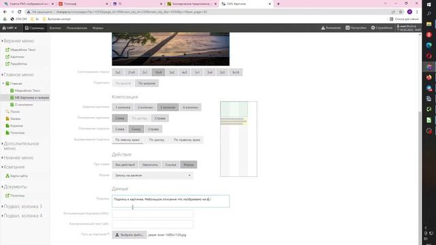Open the Windows Start menu
This screenshot has height=245, width=436.
click(429, 4)
